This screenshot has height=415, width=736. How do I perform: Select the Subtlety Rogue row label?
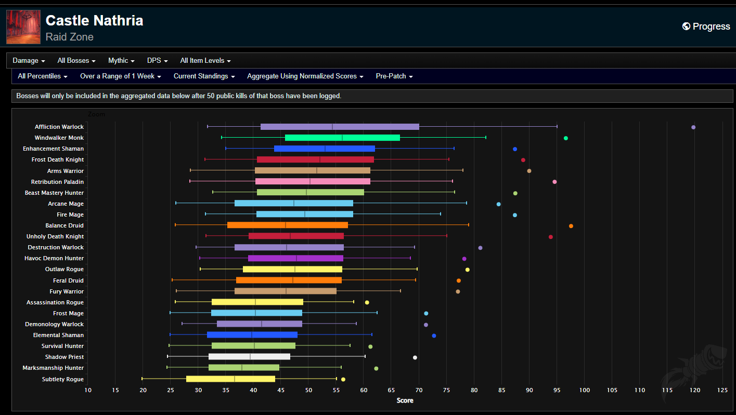coord(63,379)
